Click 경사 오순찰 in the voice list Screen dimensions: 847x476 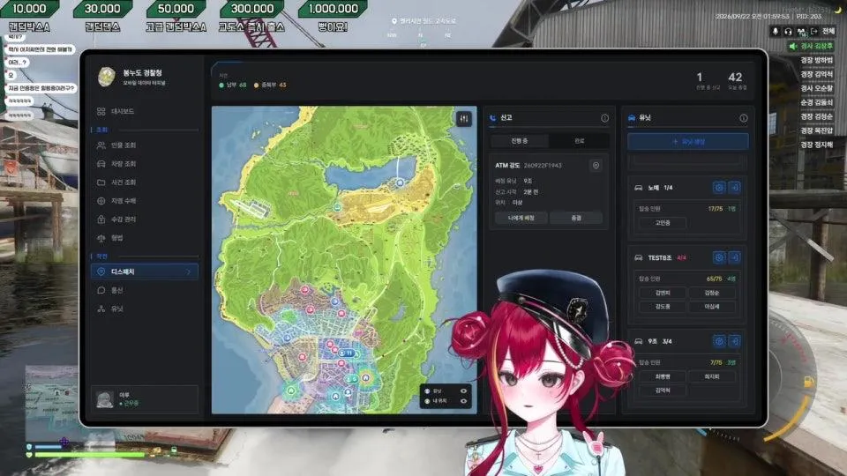[816, 88]
